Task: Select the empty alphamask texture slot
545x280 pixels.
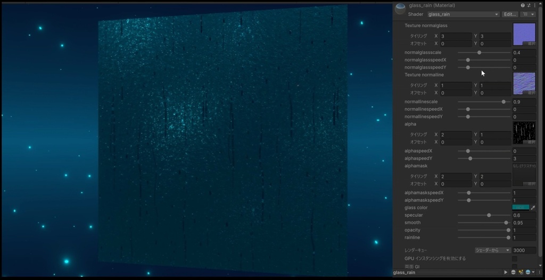Action: pyautogui.click(x=524, y=175)
